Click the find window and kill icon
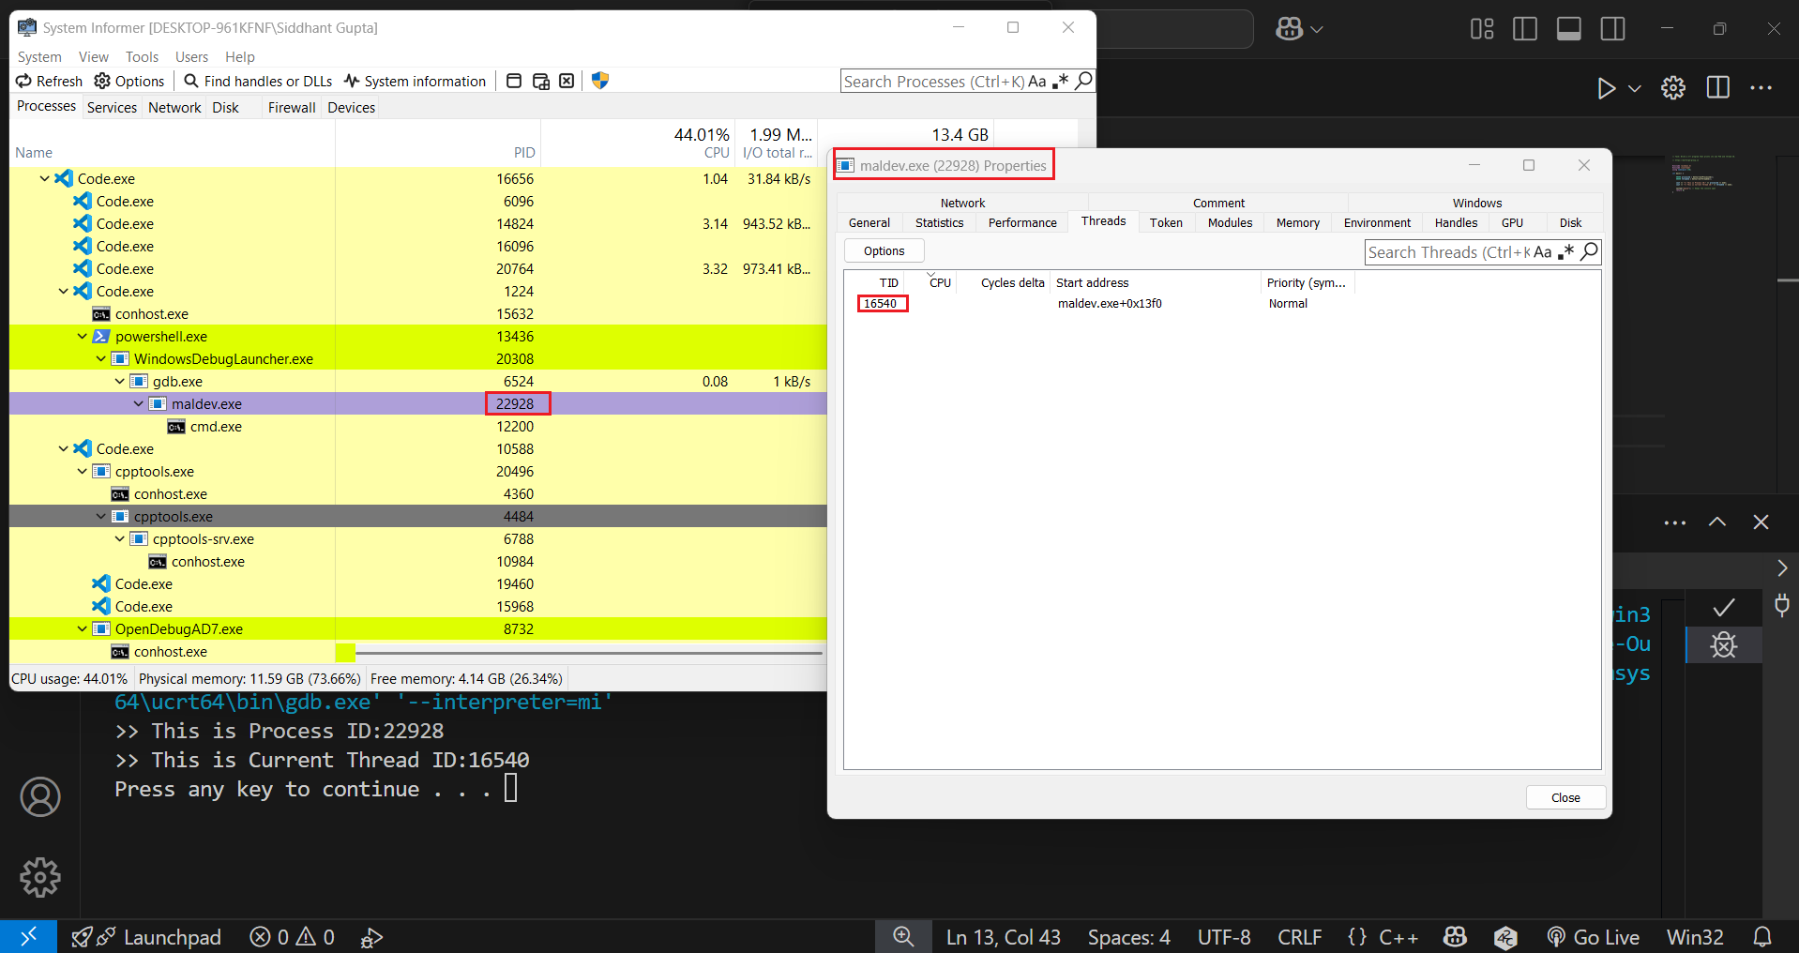Image resolution: width=1799 pixels, height=953 pixels. click(567, 81)
